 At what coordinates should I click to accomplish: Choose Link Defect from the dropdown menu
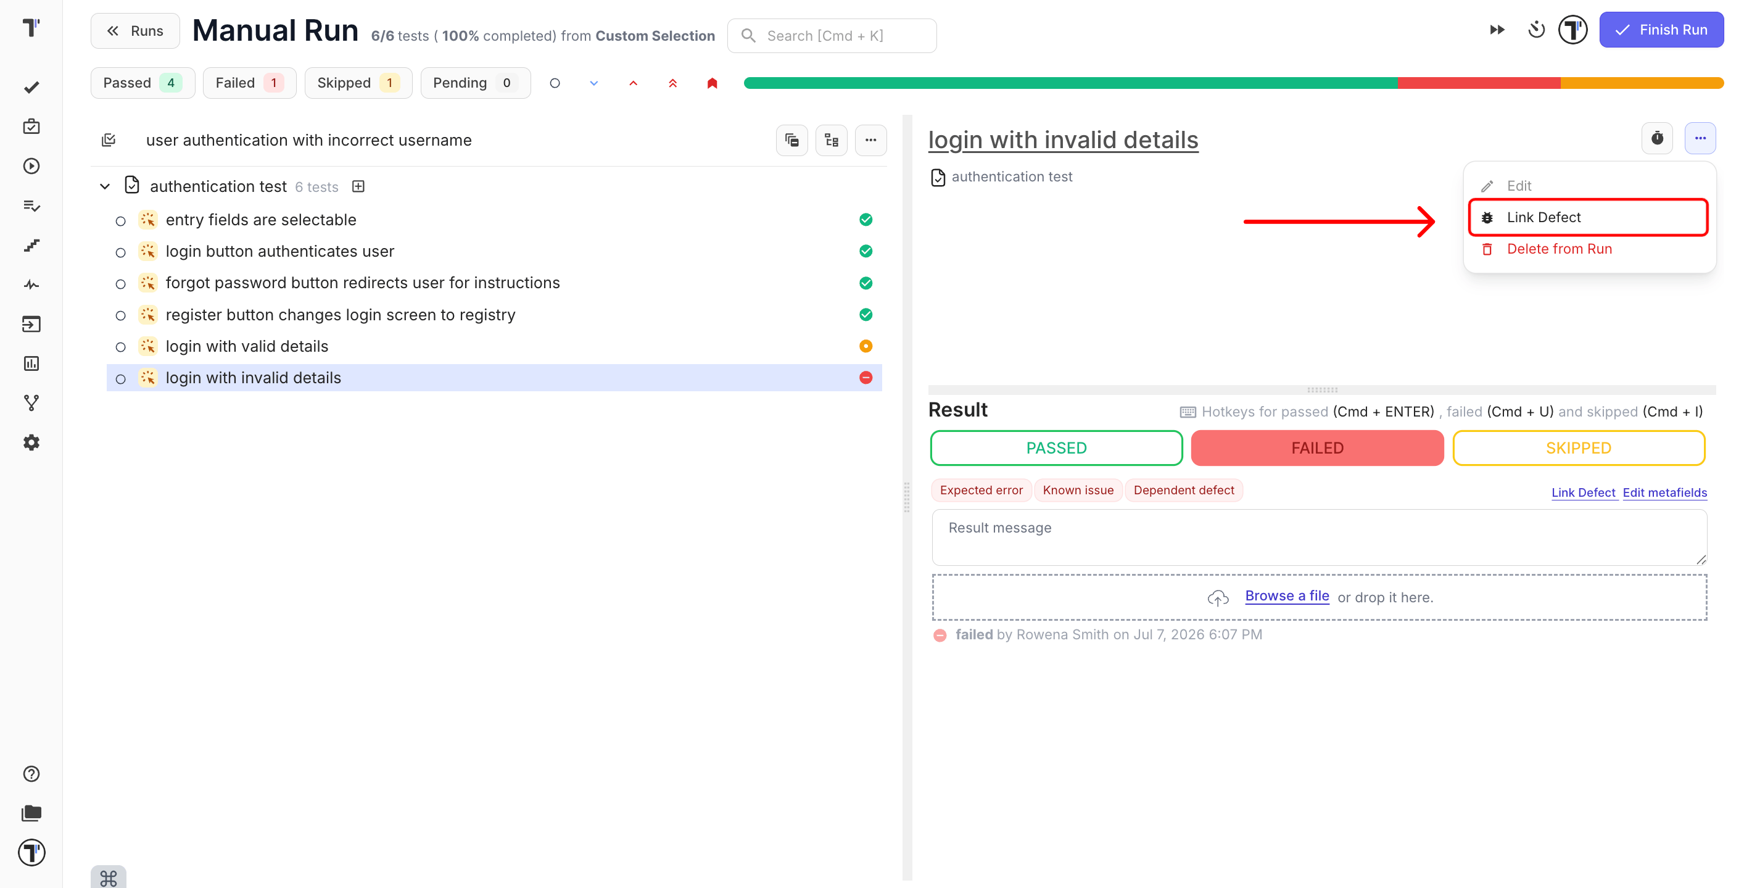pos(1589,218)
